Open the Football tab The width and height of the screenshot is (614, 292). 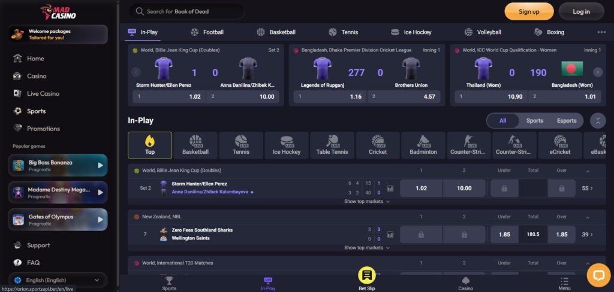207,32
